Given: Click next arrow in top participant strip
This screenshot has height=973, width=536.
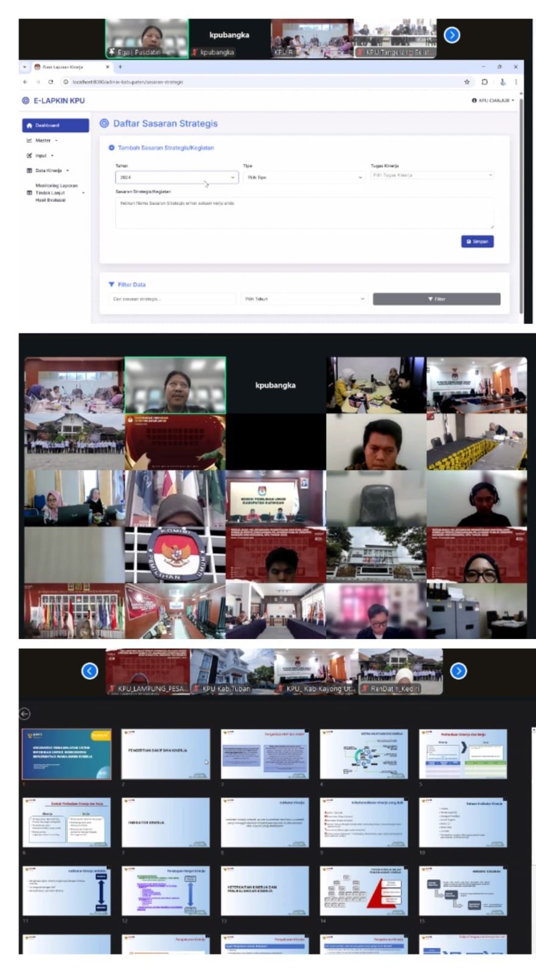Looking at the screenshot, I should [x=451, y=35].
